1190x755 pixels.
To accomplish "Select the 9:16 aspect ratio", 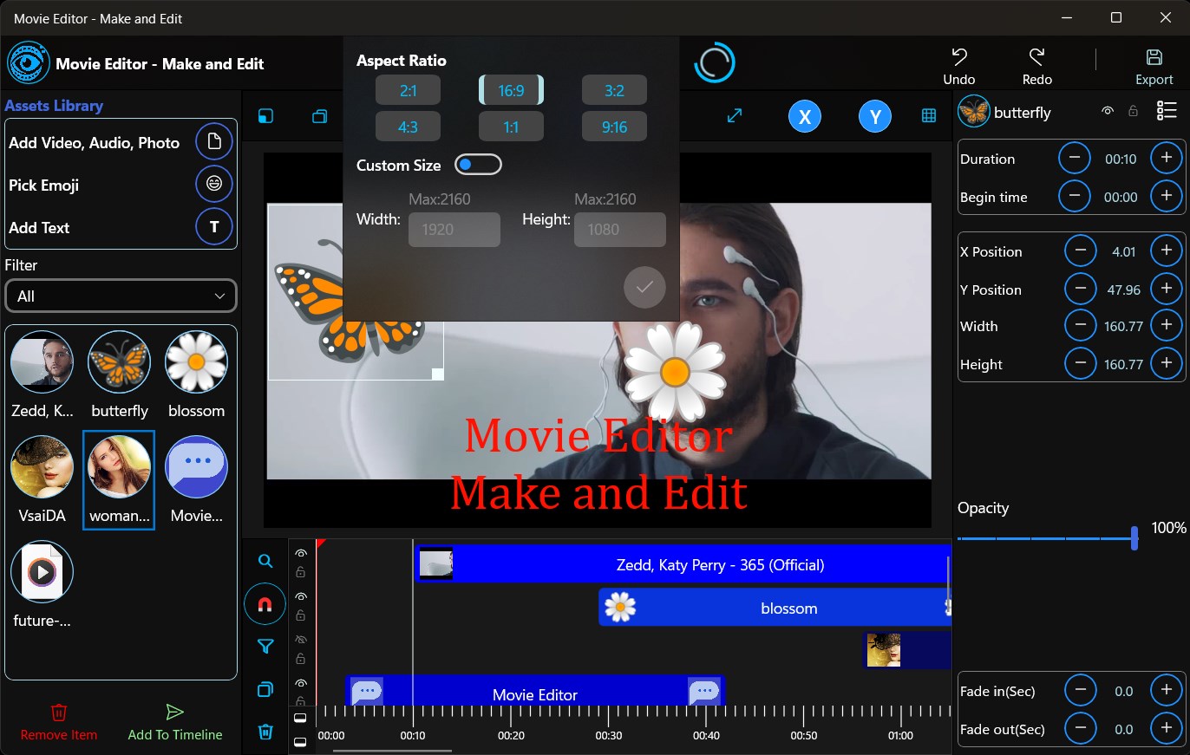I will point(614,126).
